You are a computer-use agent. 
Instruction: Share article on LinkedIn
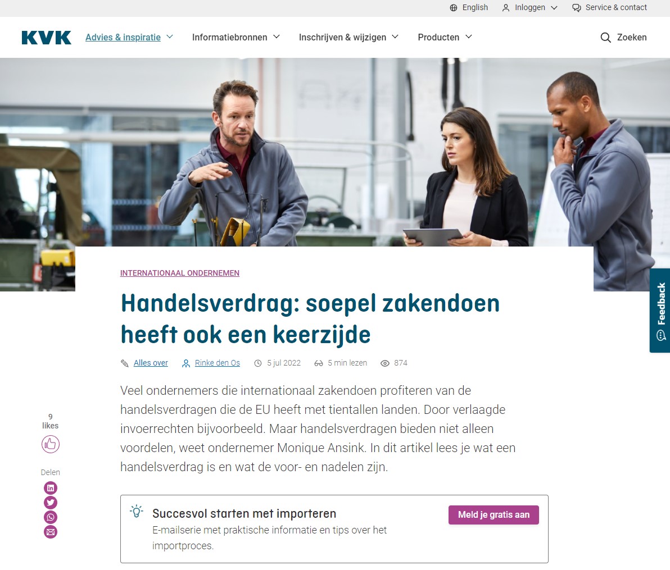[x=51, y=487]
